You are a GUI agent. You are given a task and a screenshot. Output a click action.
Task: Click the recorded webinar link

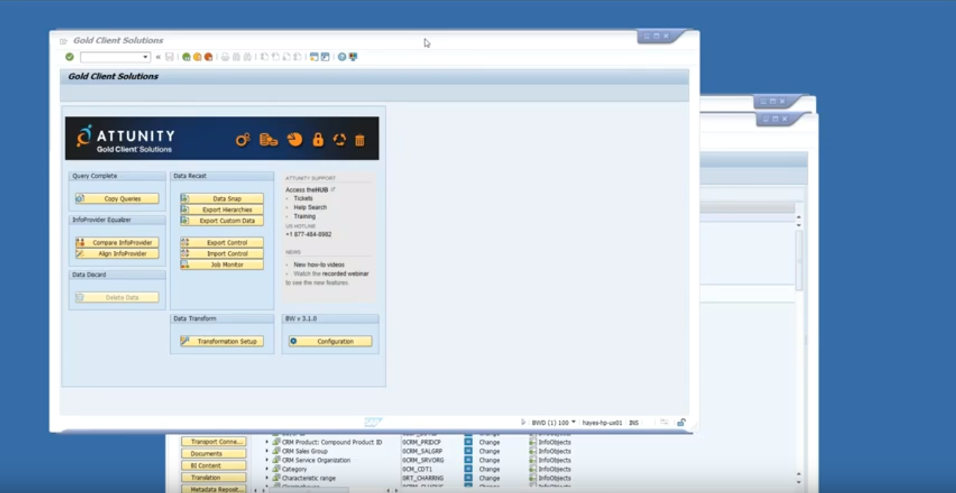coord(346,273)
